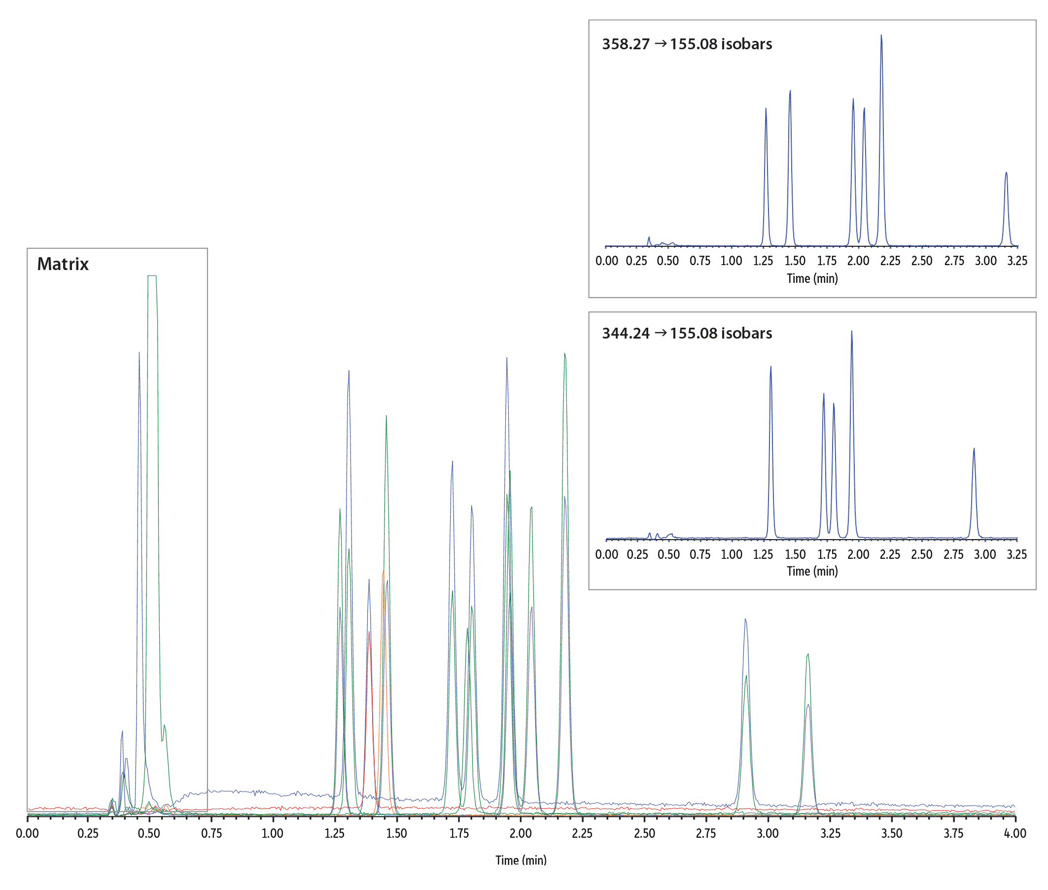The image size is (1048, 890).
Task: Click Time (min) label in 344.24 inset
Action: (x=812, y=571)
